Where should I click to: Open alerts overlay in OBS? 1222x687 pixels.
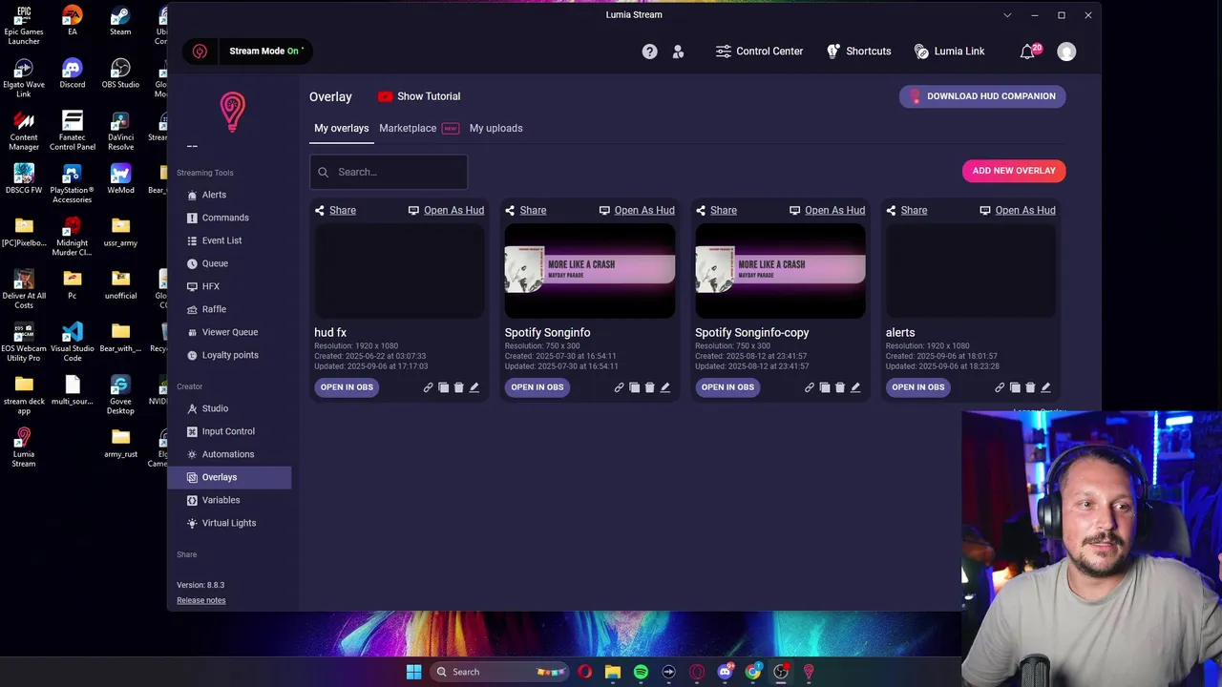(917, 387)
